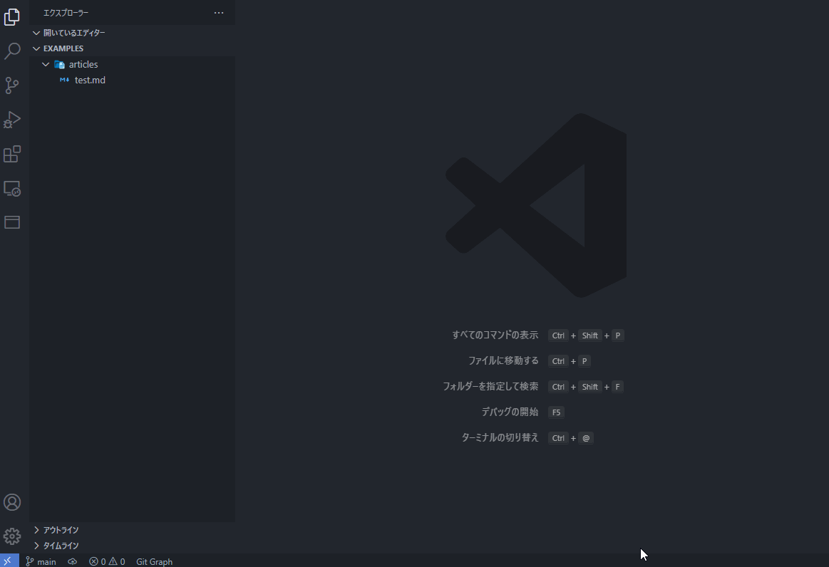Open the Explorer more actions ellipsis
829x567 pixels.
coord(219,13)
